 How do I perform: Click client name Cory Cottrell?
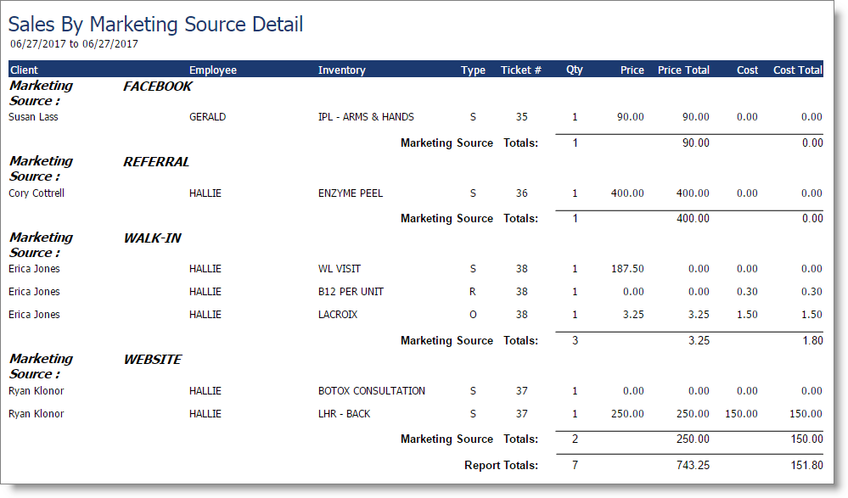tap(35, 193)
